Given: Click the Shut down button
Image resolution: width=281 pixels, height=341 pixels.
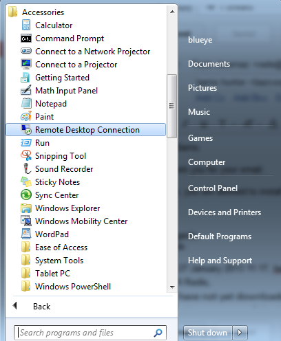Looking at the screenshot, I should pos(207,333).
